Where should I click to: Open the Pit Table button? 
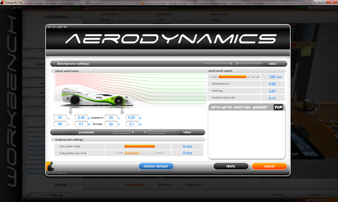[x=52, y=195]
